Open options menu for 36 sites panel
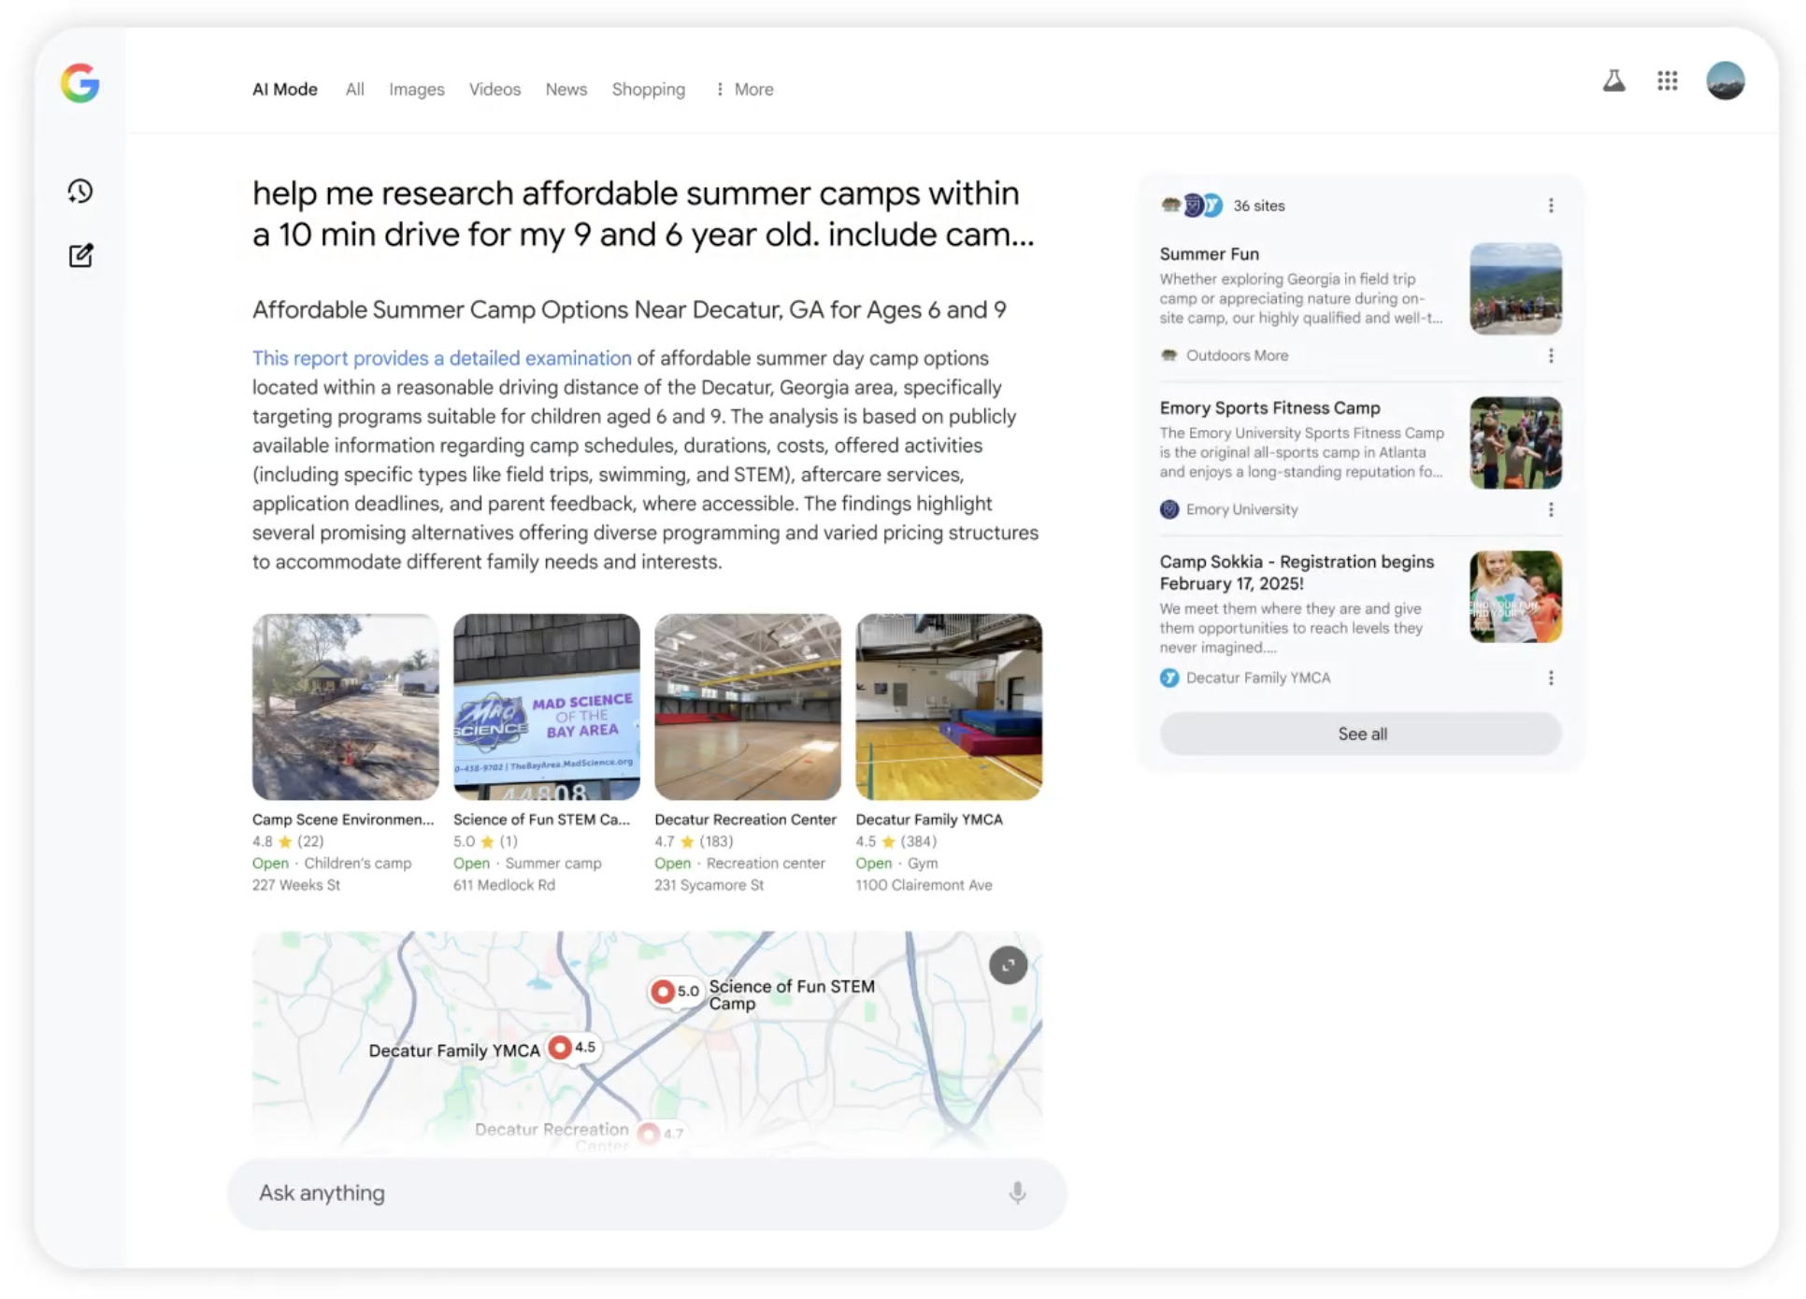This screenshot has height=1299, width=1806. click(1550, 206)
